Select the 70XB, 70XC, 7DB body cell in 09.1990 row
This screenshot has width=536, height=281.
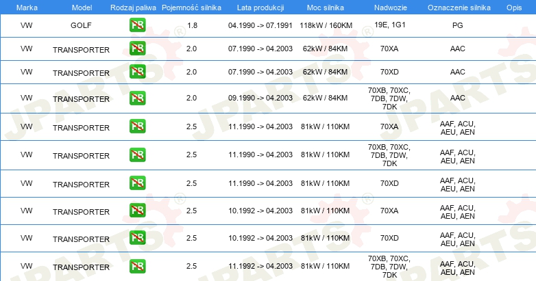pyautogui.click(x=389, y=98)
